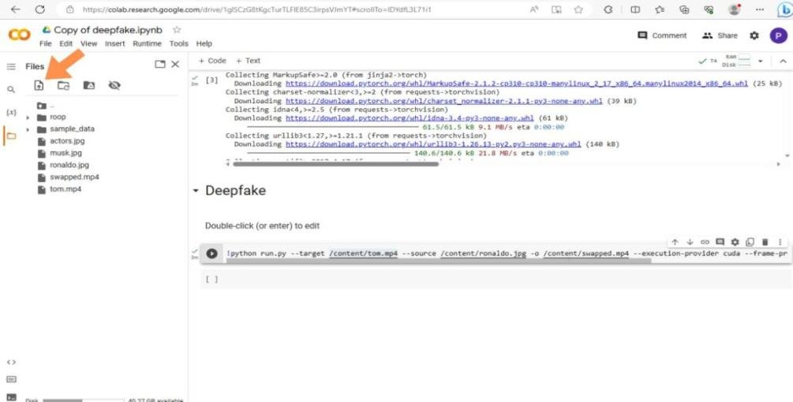Viewport: 793px width, 402px height.
Task: Open the Variables pane in sidebar
Action: pyautogui.click(x=11, y=113)
